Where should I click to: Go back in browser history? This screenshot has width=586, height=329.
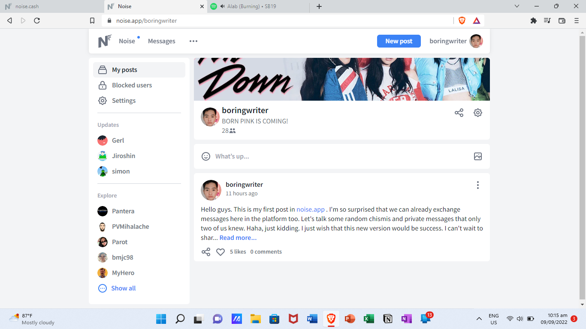9,21
